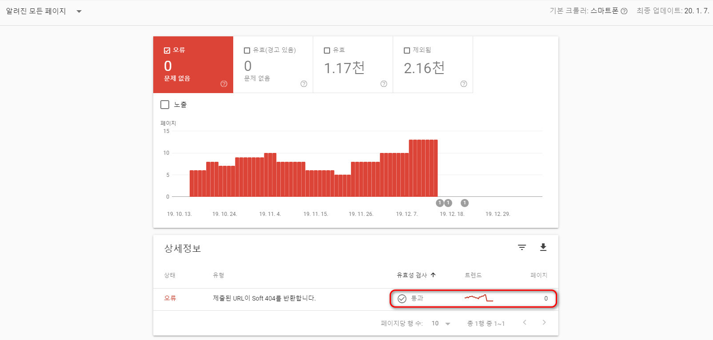Click the check-circle icon beside 통과
713x340 pixels.
tap(402, 299)
